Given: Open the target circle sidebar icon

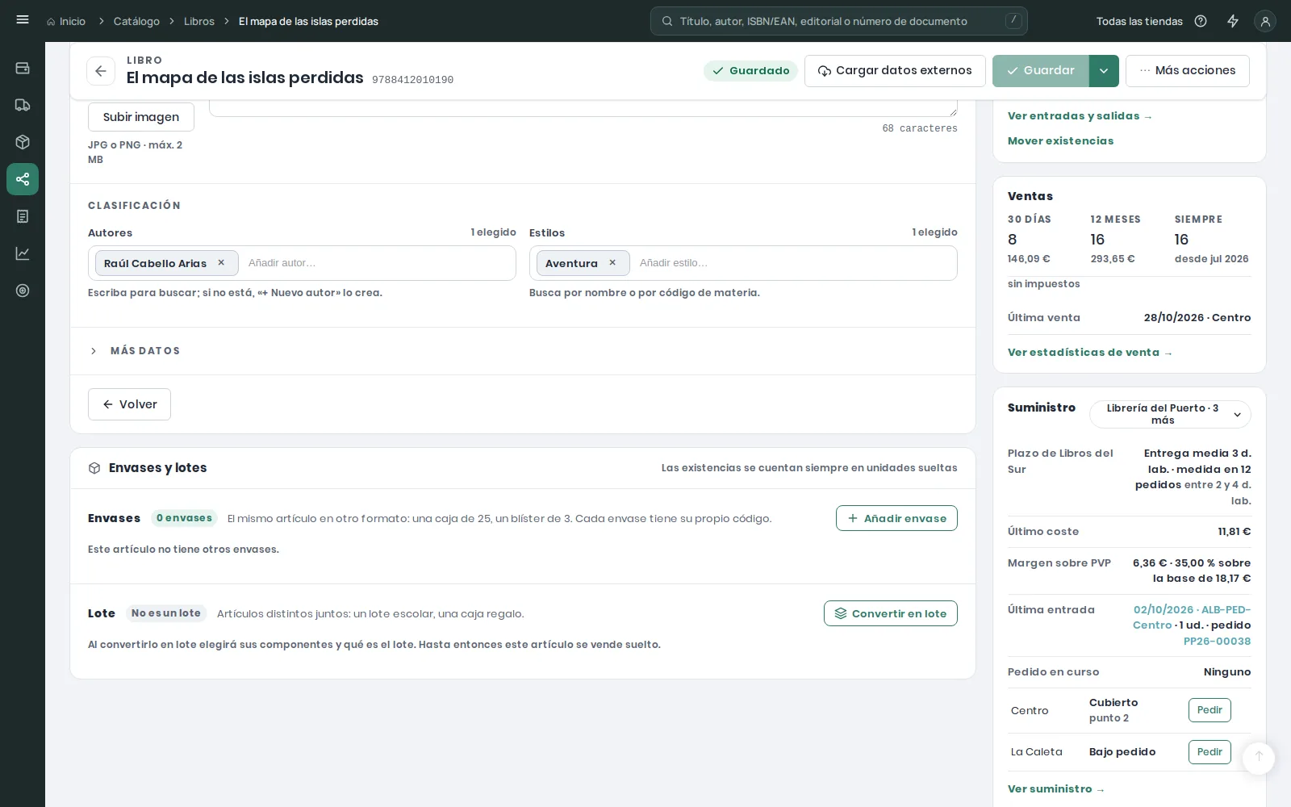Looking at the screenshot, I should [23, 291].
